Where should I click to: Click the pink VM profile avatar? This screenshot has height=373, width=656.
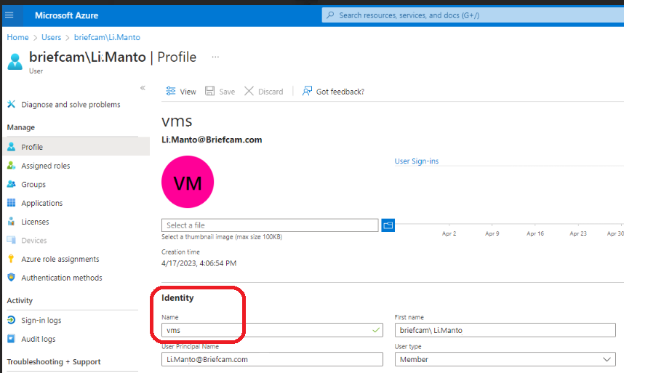(188, 182)
